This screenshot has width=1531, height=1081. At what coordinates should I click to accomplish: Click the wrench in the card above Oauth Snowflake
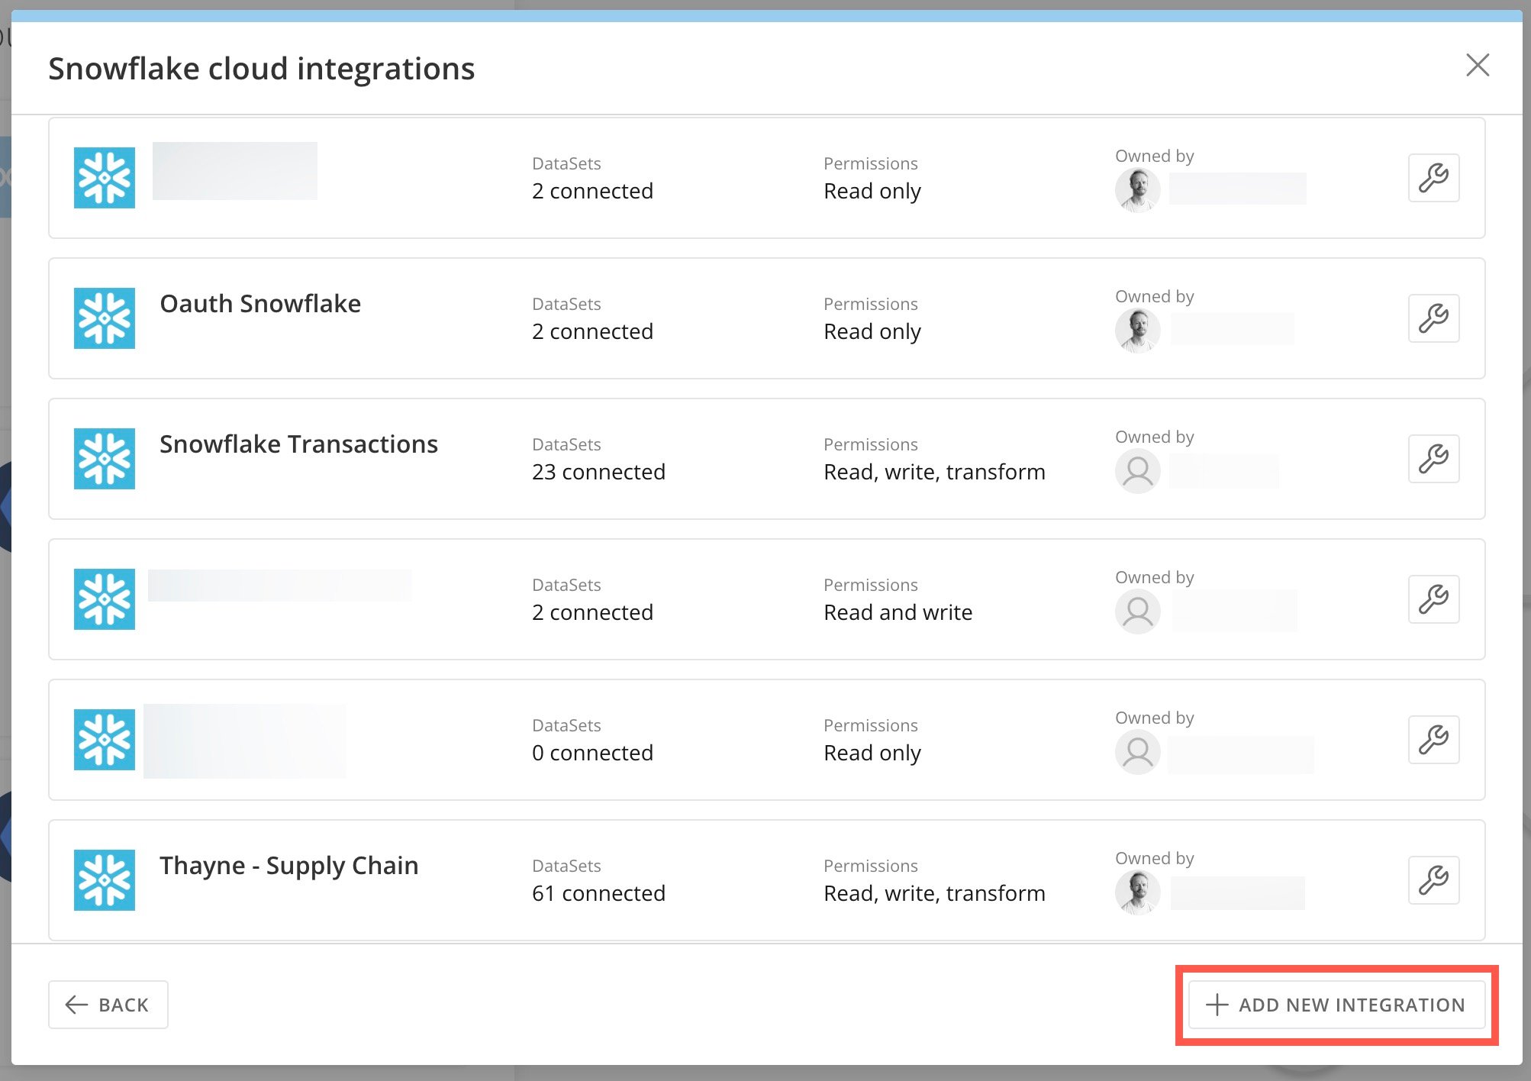[1433, 178]
